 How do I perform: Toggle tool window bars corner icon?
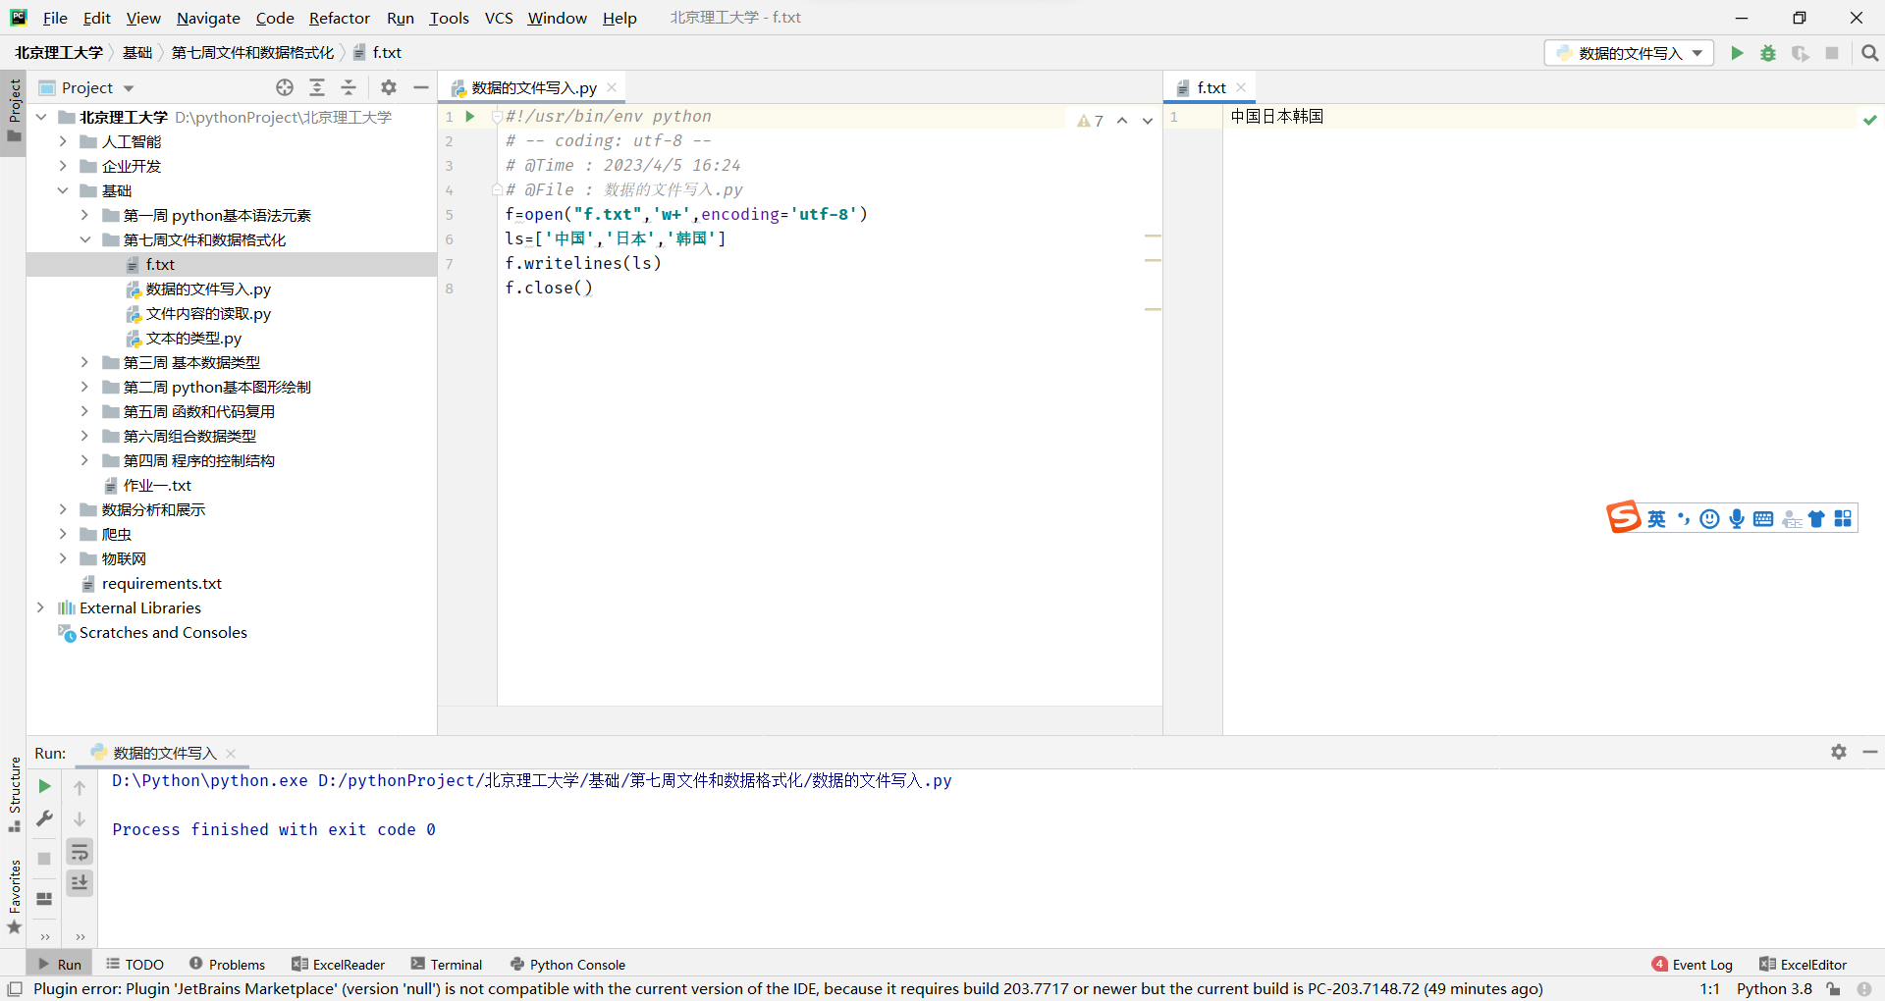click(x=15, y=989)
